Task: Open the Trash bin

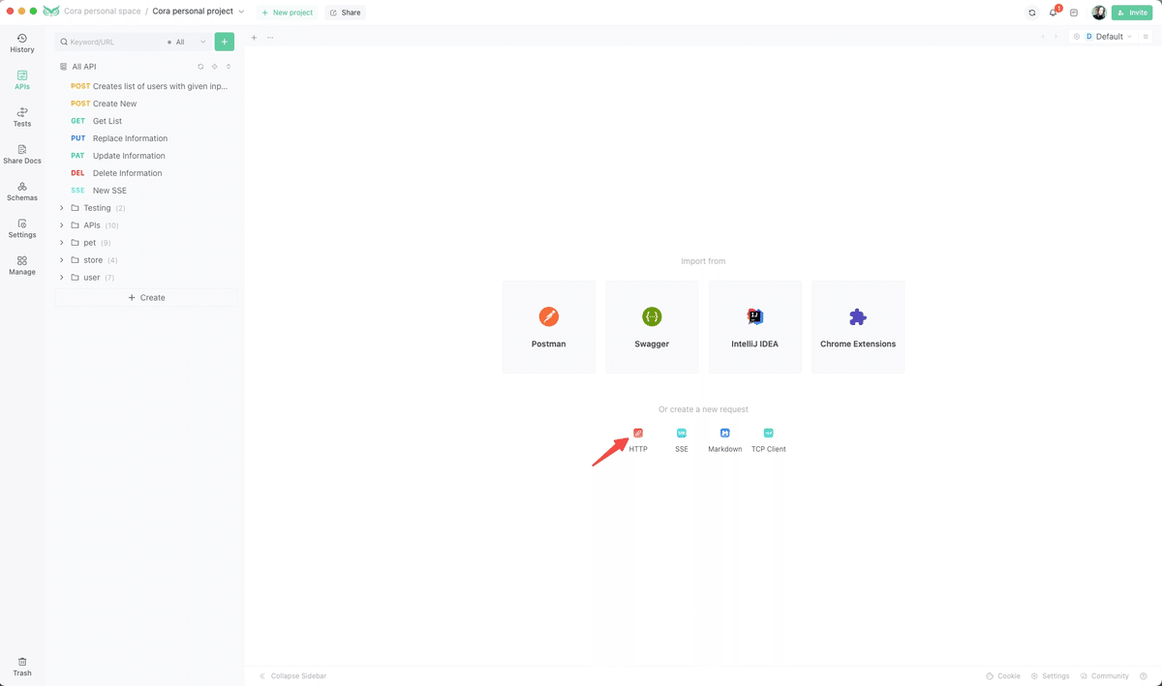Action: (x=21, y=666)
